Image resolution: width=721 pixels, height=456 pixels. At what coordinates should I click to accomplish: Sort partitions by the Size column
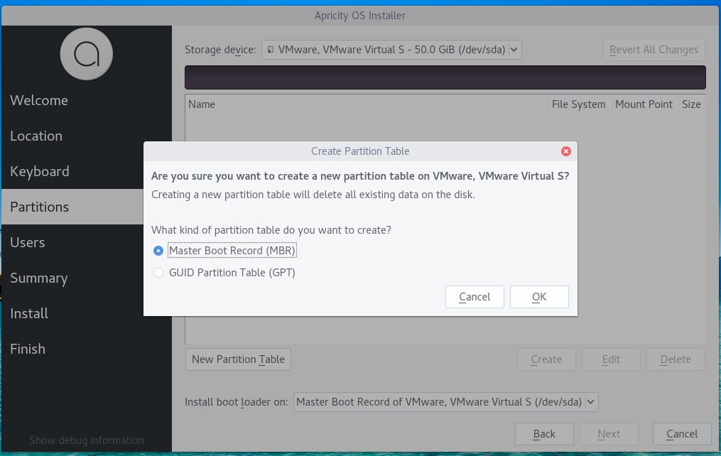pos(691,104)
